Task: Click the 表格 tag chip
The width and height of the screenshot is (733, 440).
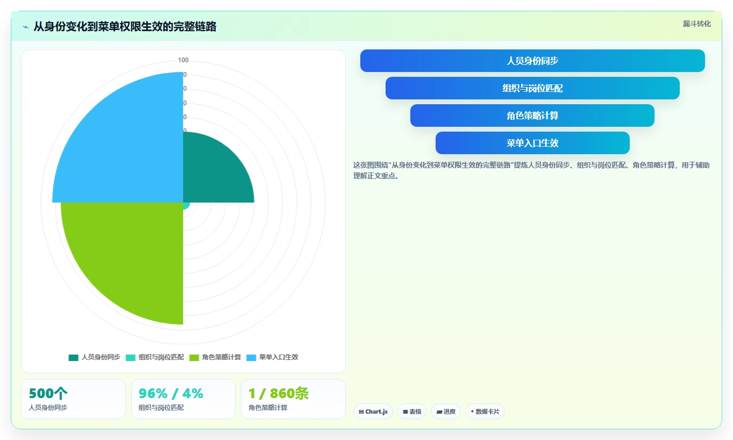Action: (x=412, y=412)
